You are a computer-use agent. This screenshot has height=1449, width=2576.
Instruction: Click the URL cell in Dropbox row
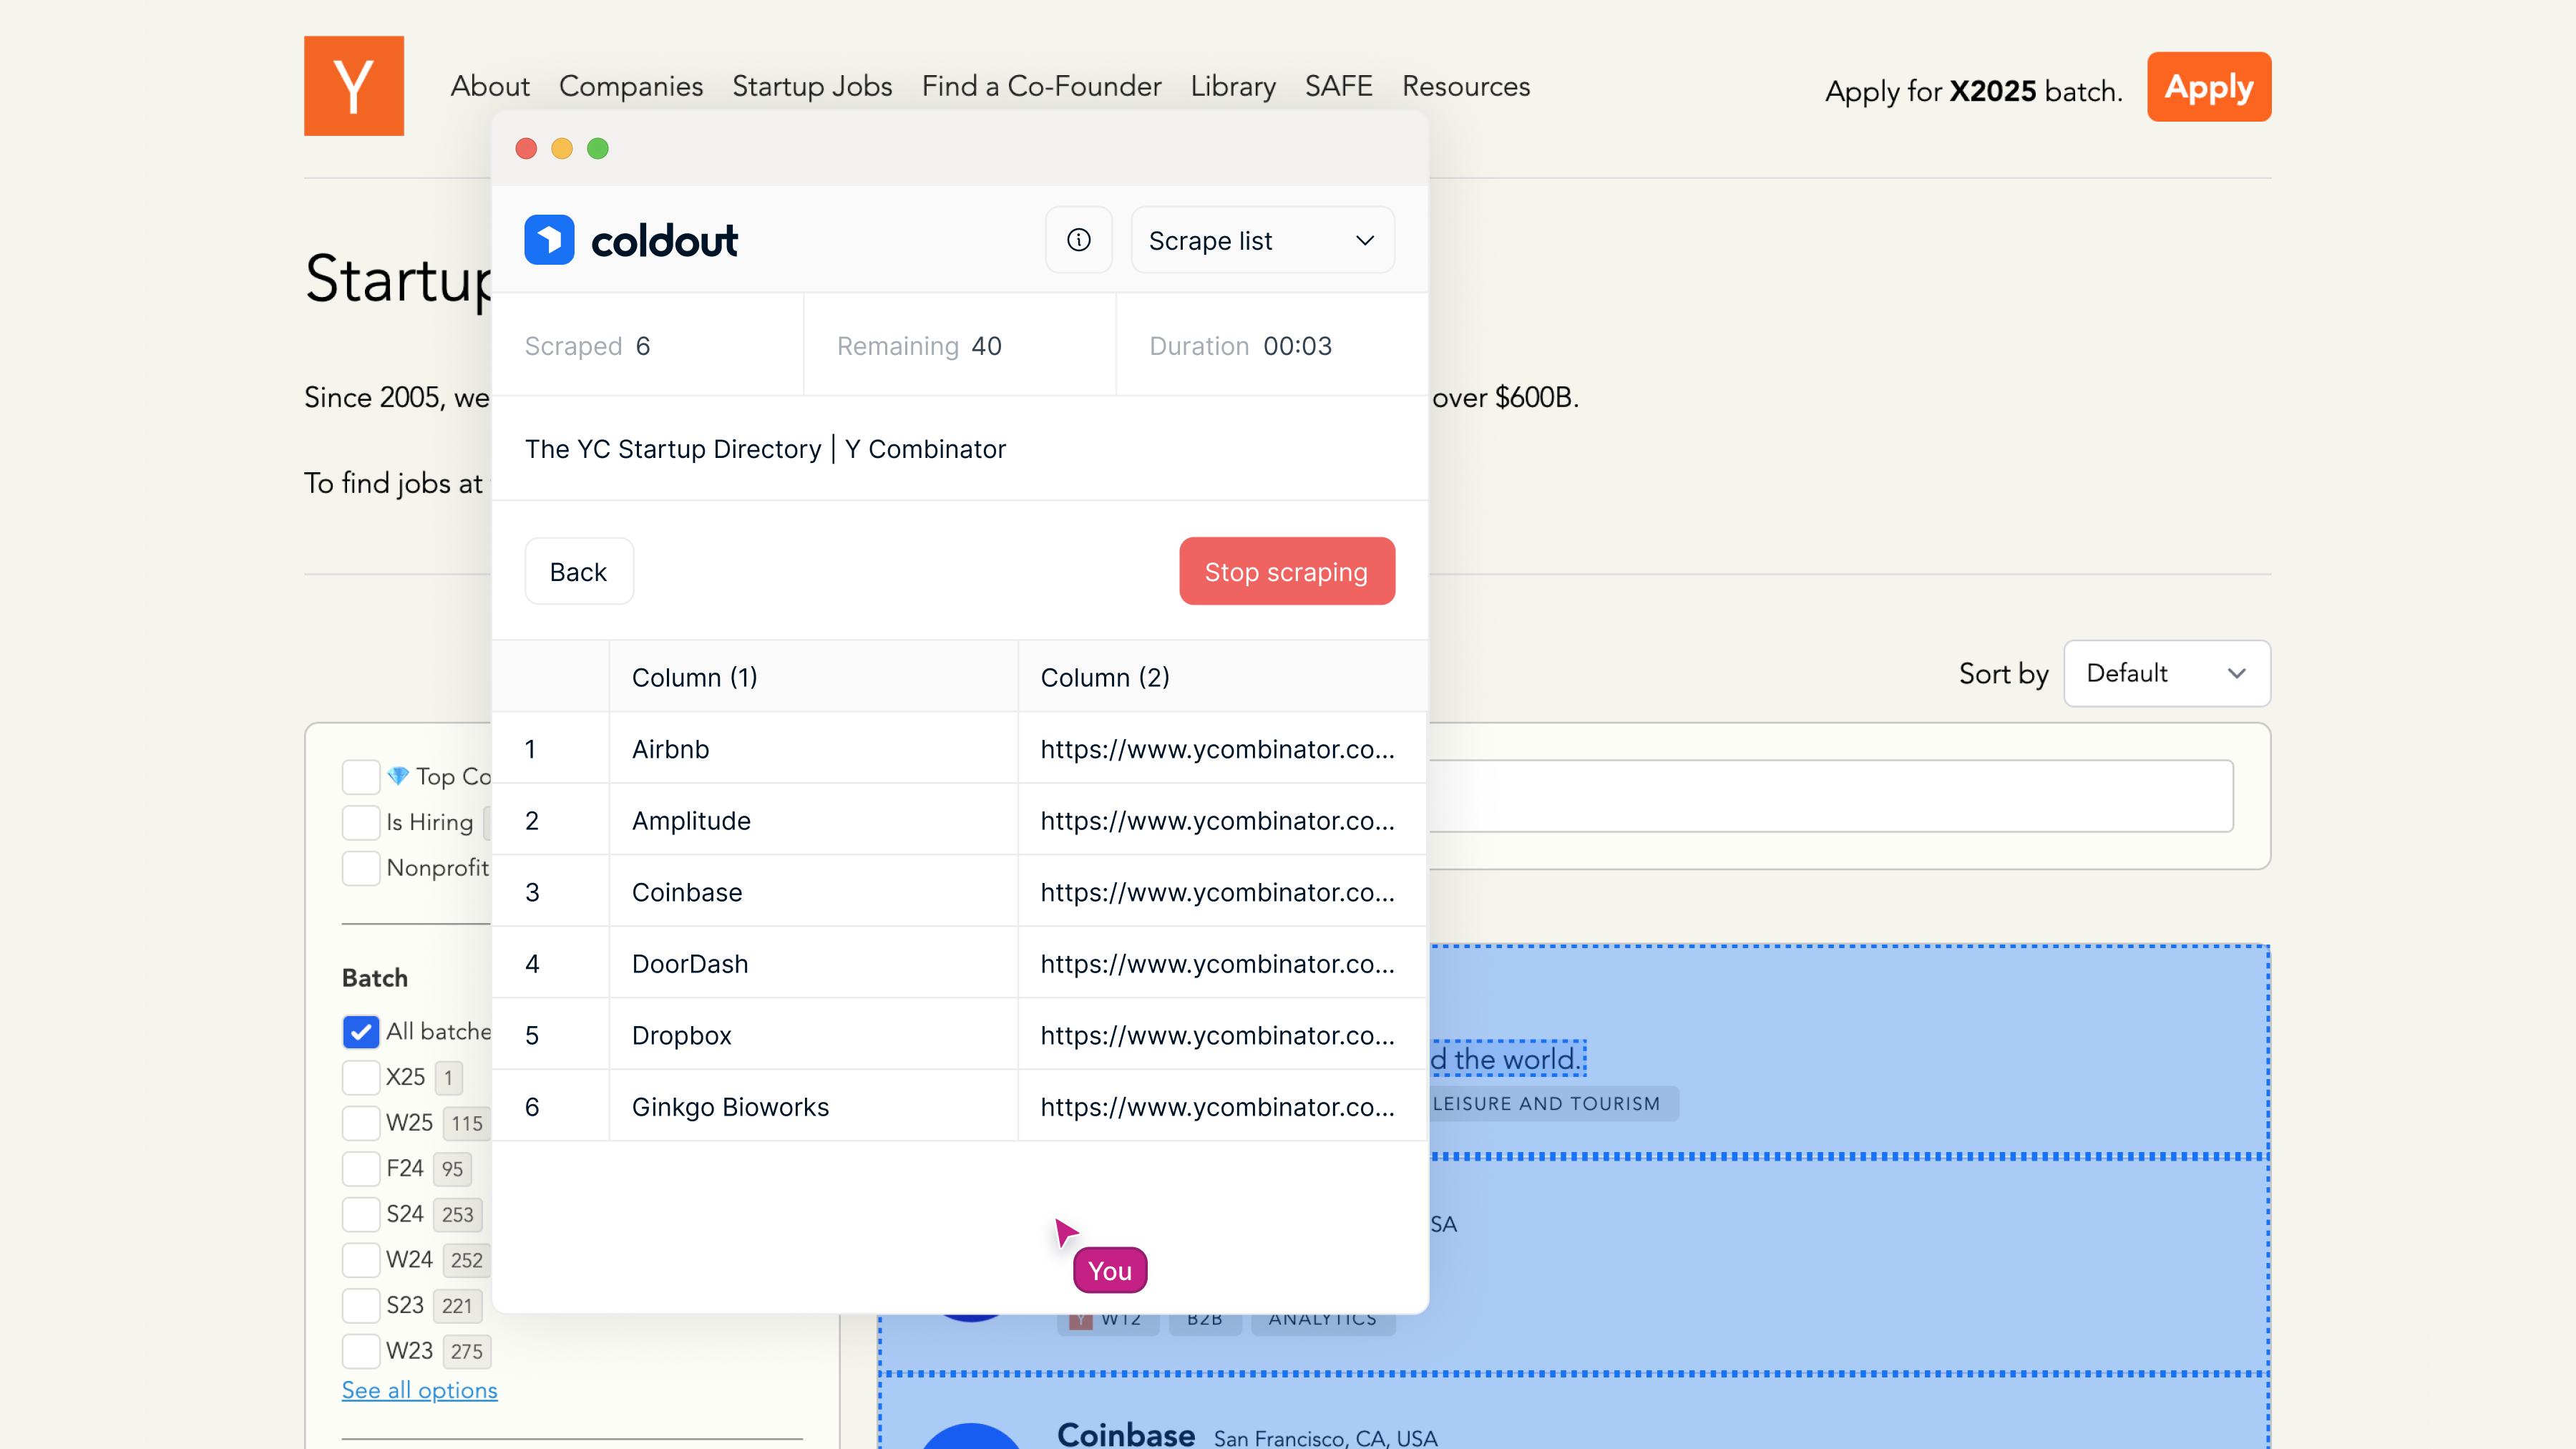pyautogui.click(x=1222, y=1035)
